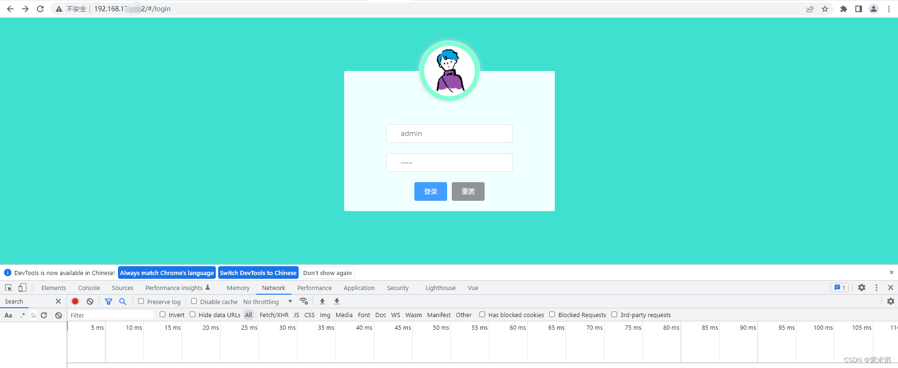
Task: Toggle device toolbar emulation icon
Action: 22,288
